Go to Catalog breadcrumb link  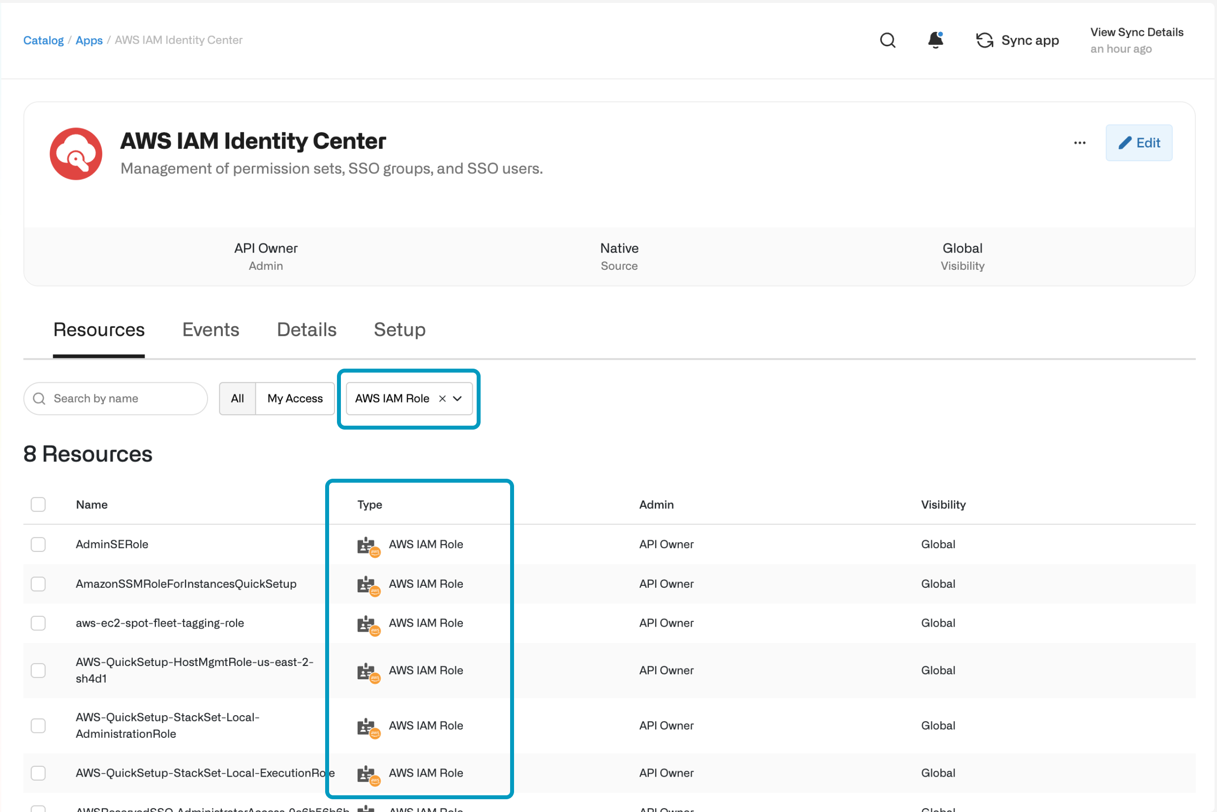[43, 40]
